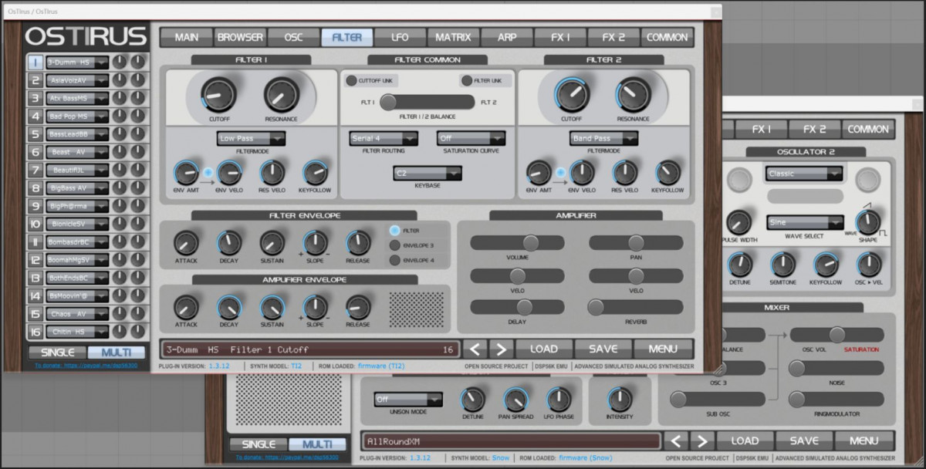The image size is (926, 469).
Task: Open the Saturation Curve dropdown
Action: pyautogui.click(x=471, y=139)
